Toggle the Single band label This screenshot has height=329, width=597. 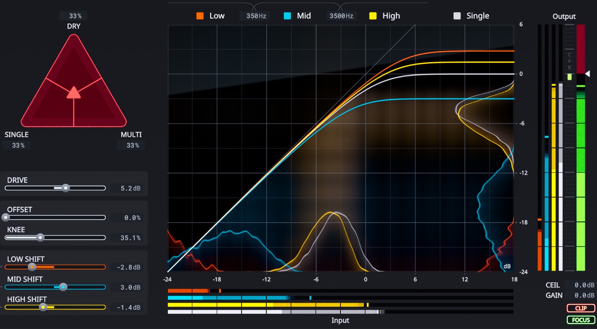tap(478, 16)
